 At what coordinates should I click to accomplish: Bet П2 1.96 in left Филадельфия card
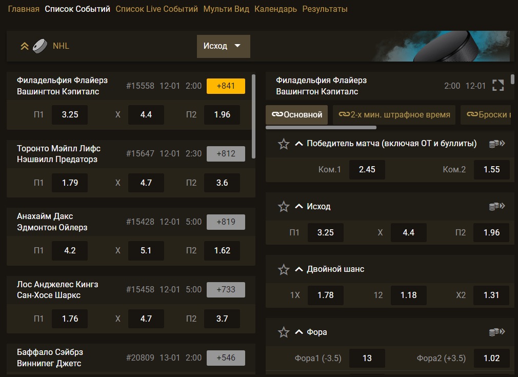222,115
